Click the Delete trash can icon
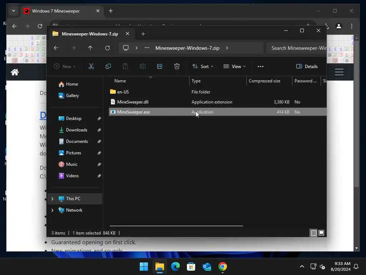 coord(177,66)
